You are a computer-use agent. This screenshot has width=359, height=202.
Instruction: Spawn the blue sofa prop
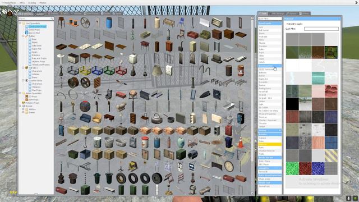tap(85, 118)
